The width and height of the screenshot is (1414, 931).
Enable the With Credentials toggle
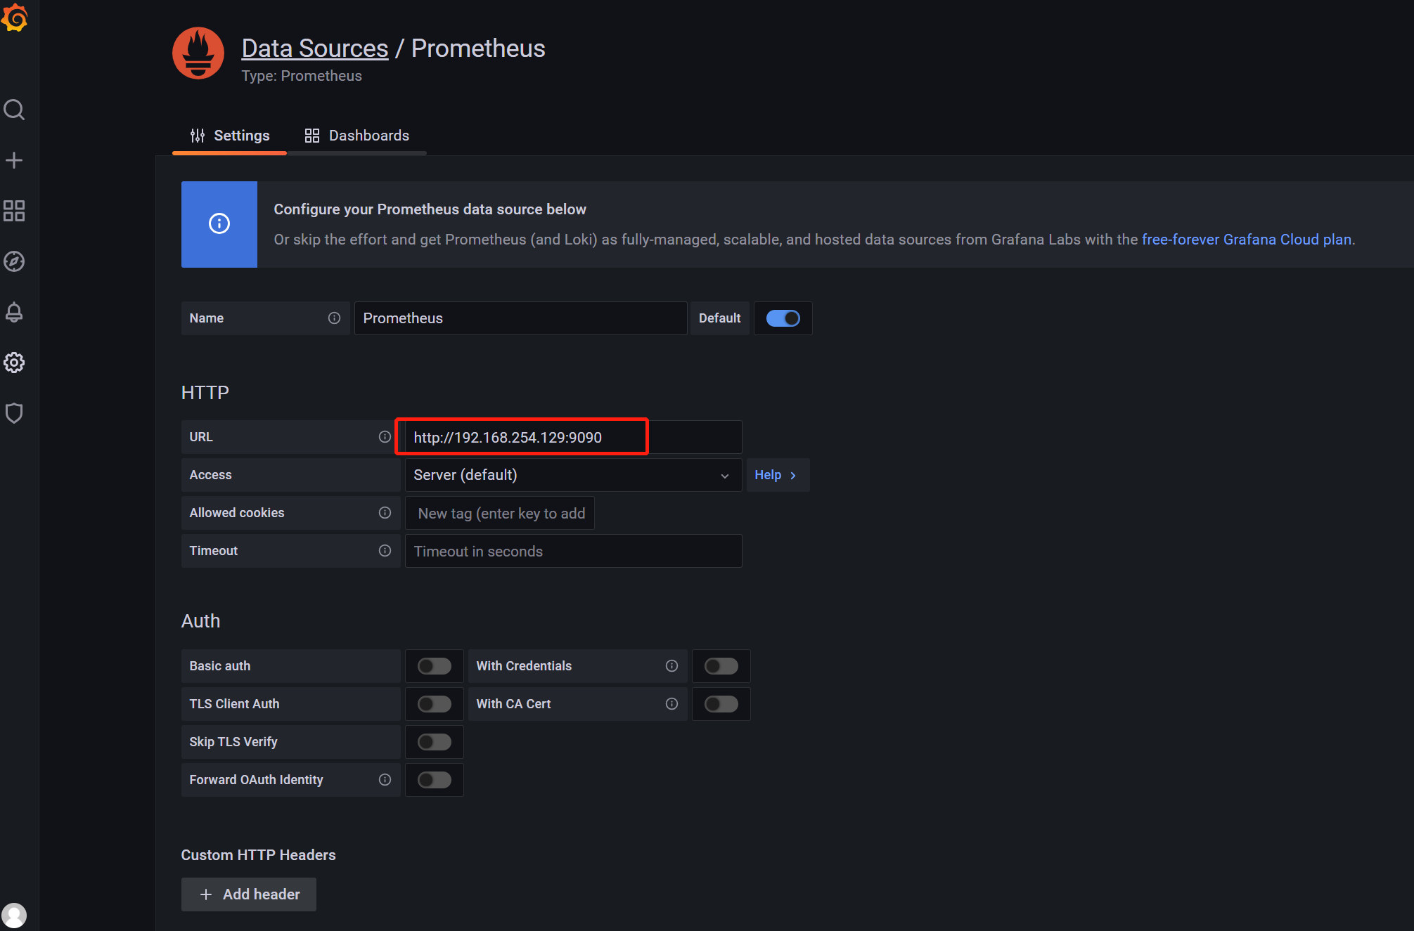[721, 665]
